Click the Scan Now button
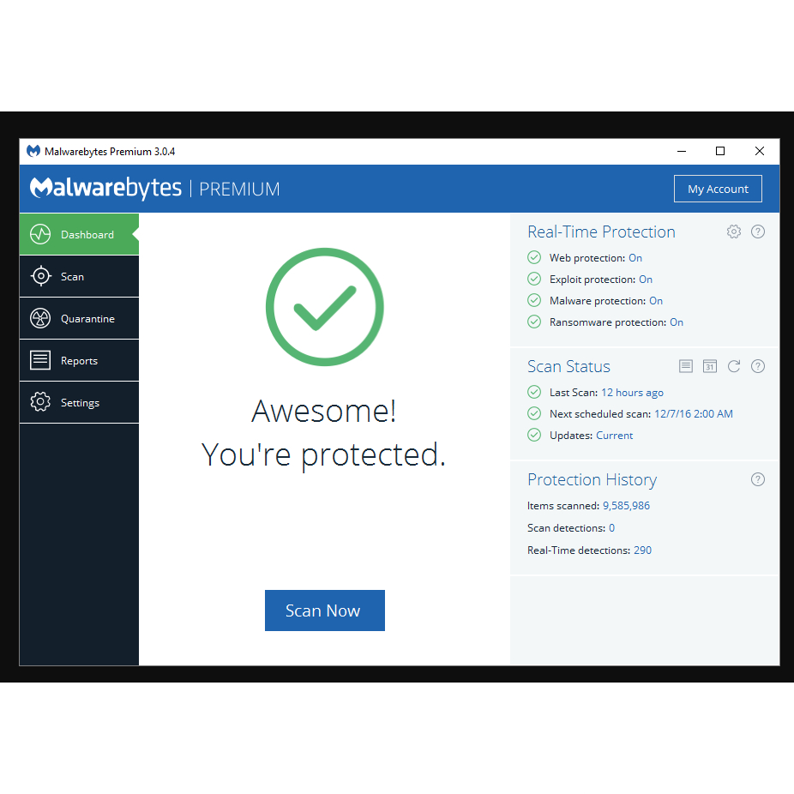Viewport: 794px width, 794px height. (325, 611)
